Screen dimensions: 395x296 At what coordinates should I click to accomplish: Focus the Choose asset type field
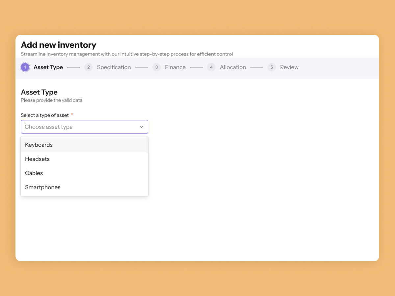click(79, 127)
